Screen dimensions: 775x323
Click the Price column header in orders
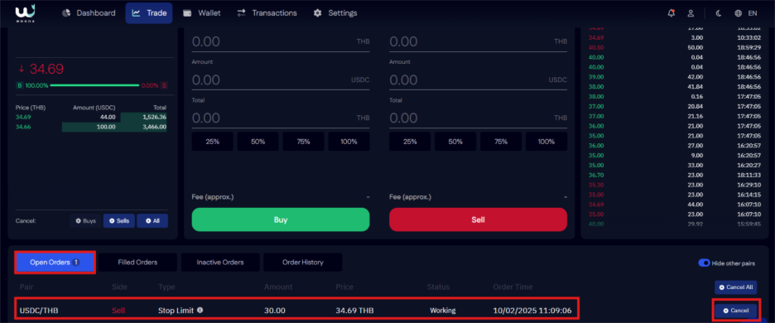[344, 287]
